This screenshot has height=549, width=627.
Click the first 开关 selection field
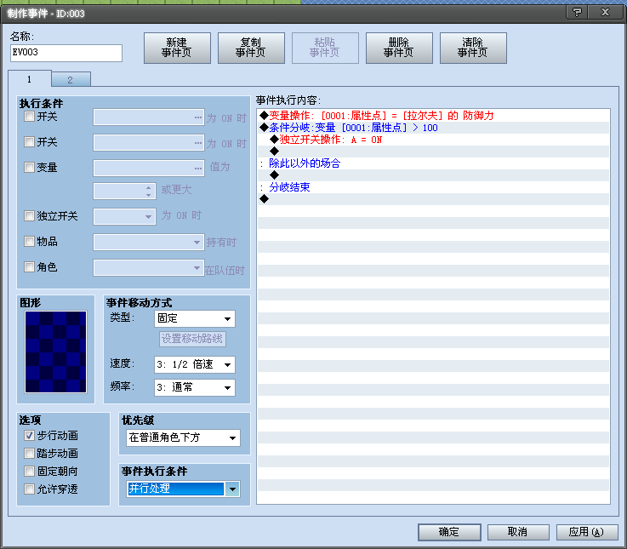[149, 117]
